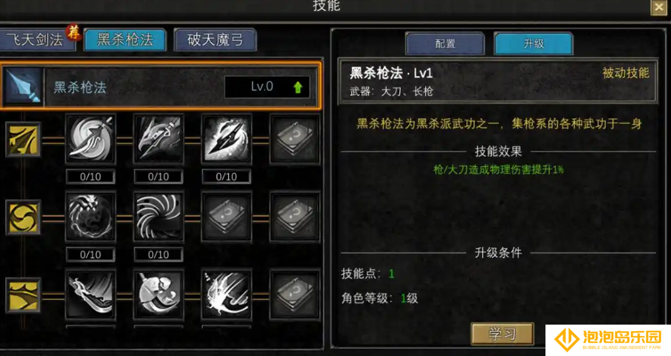
Task: Select the burst strike skill in third row
Action: [227, 294]
